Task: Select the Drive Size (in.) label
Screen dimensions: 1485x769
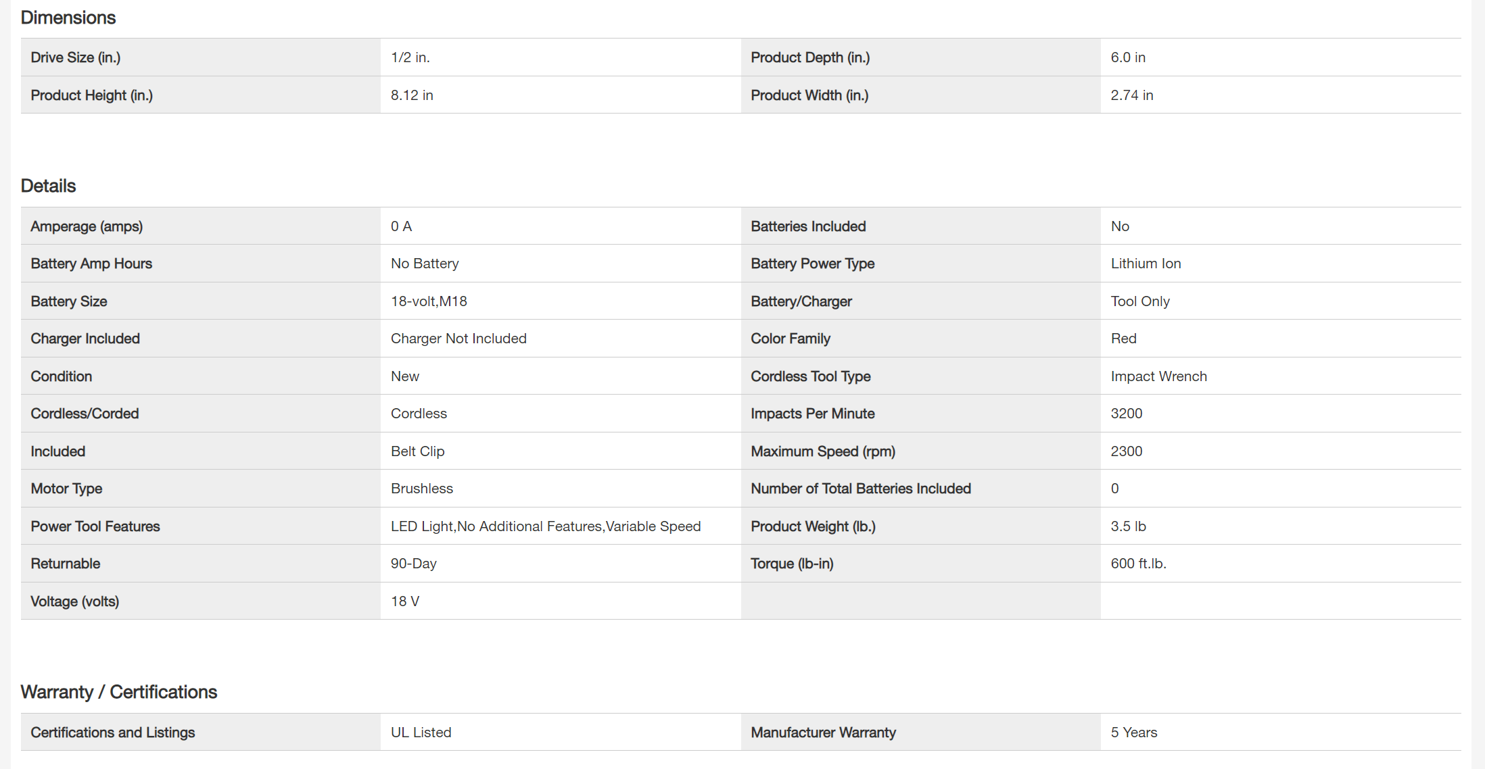Action: pos(75,57)
